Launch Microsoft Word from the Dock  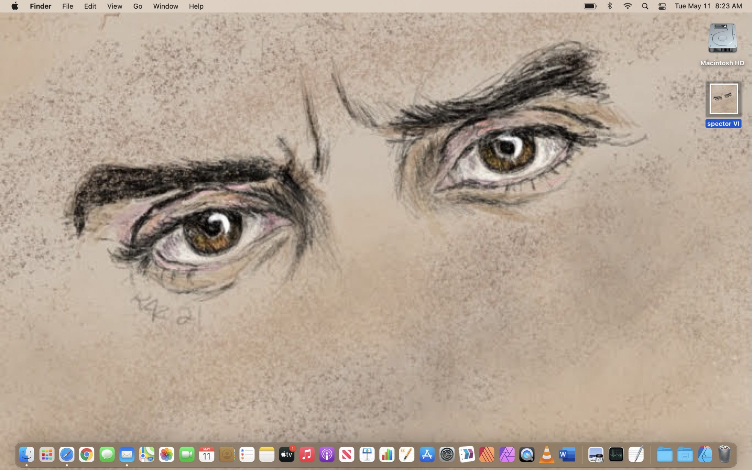tap(567, 455)
